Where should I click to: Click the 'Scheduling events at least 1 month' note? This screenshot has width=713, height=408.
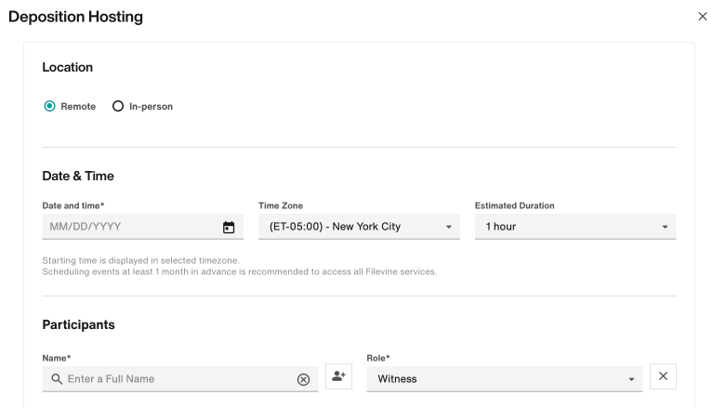pos(240,271)
